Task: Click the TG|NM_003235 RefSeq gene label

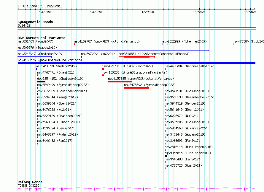Action: click(28, 186)
